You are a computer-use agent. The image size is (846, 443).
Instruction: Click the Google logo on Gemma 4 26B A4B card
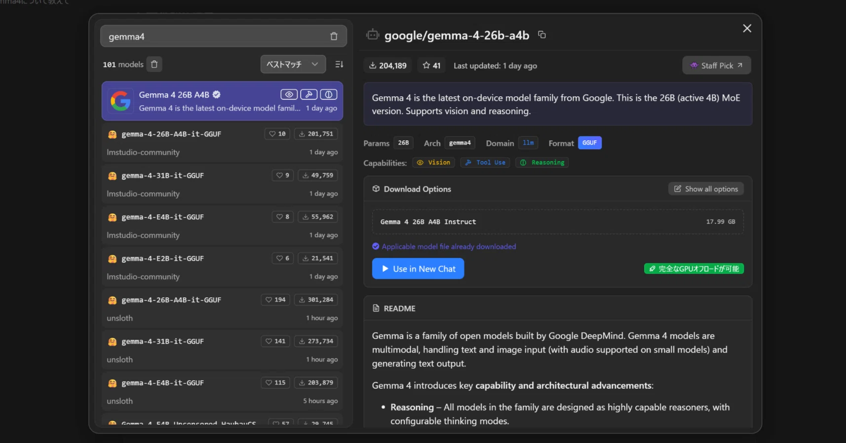(120, 101)
